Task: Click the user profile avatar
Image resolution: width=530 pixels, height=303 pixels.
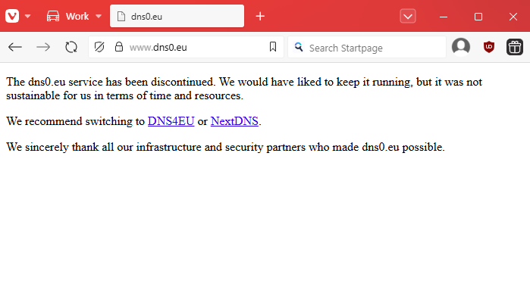Action: pos(461,47)
